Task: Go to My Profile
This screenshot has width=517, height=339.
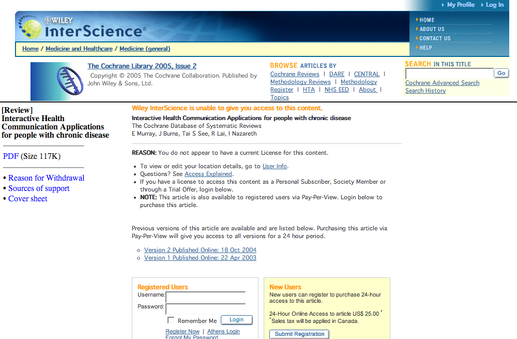Action: pos(460,5)
